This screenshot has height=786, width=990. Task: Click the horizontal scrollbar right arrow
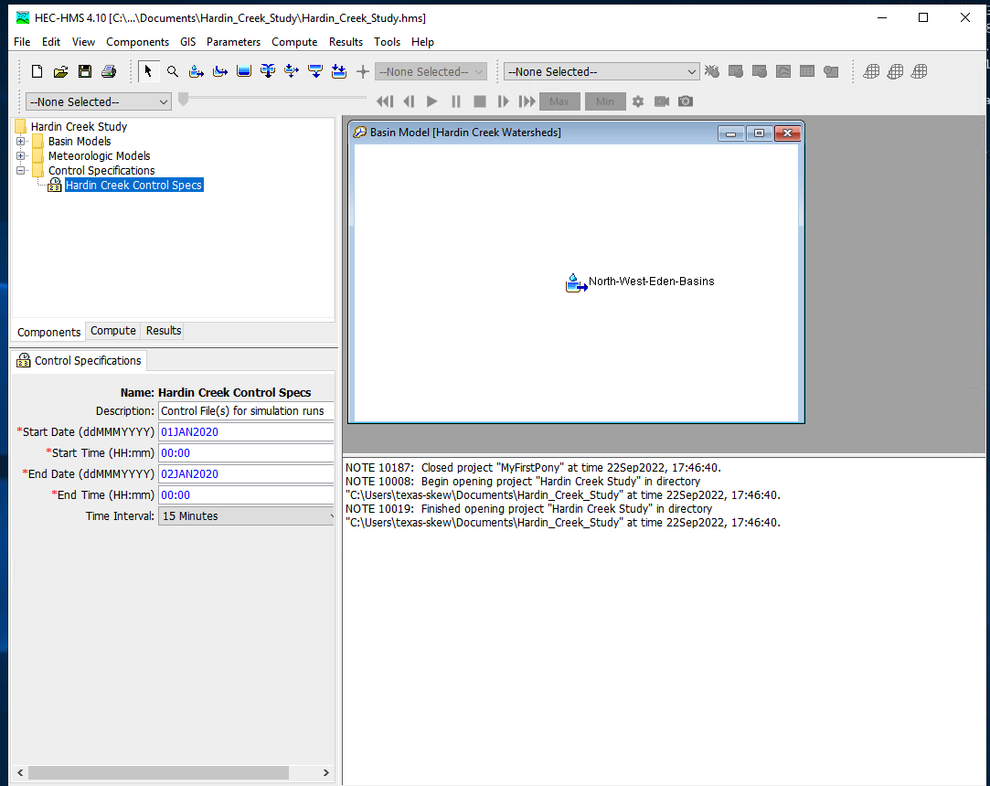tap(325, 772)
